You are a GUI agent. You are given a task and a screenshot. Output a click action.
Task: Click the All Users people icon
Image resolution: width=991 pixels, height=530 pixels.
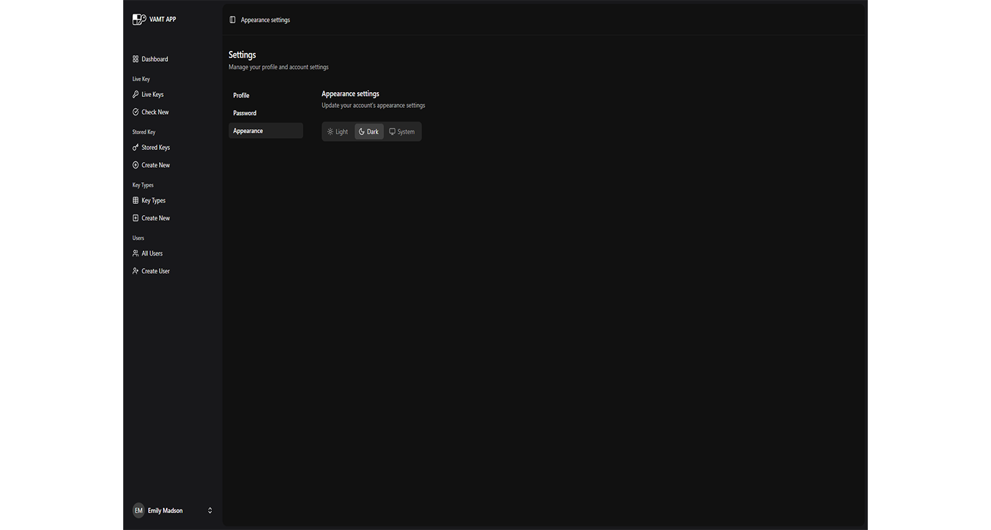pyautogui.click(x=136, y=254)
